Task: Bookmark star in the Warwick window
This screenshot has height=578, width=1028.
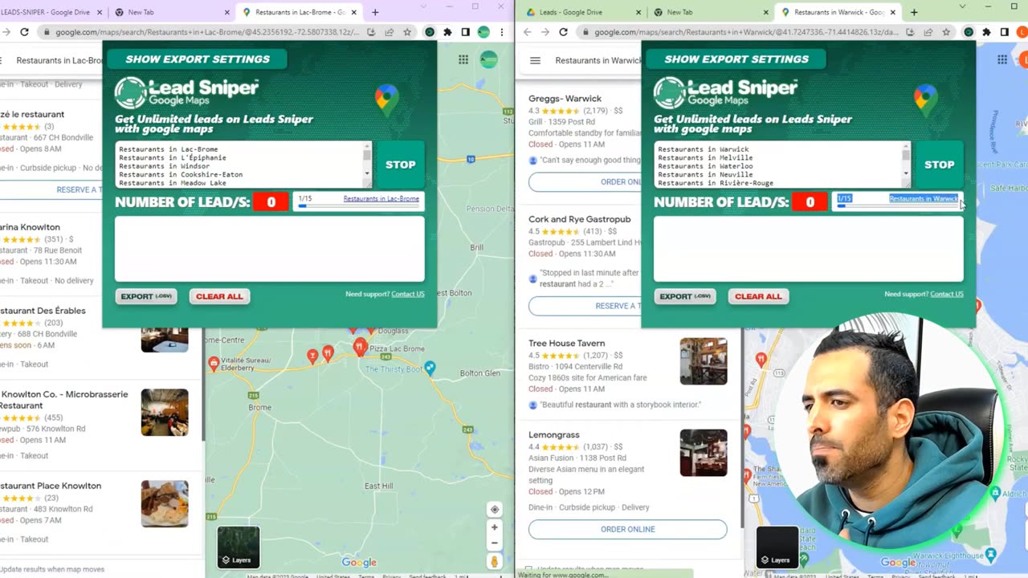Action: pyautogui.click(x=946, y=32)
